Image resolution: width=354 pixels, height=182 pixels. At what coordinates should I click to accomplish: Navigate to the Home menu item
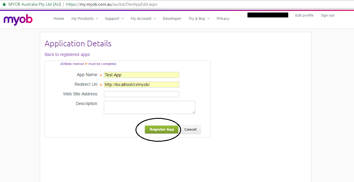tap(59, 18)
